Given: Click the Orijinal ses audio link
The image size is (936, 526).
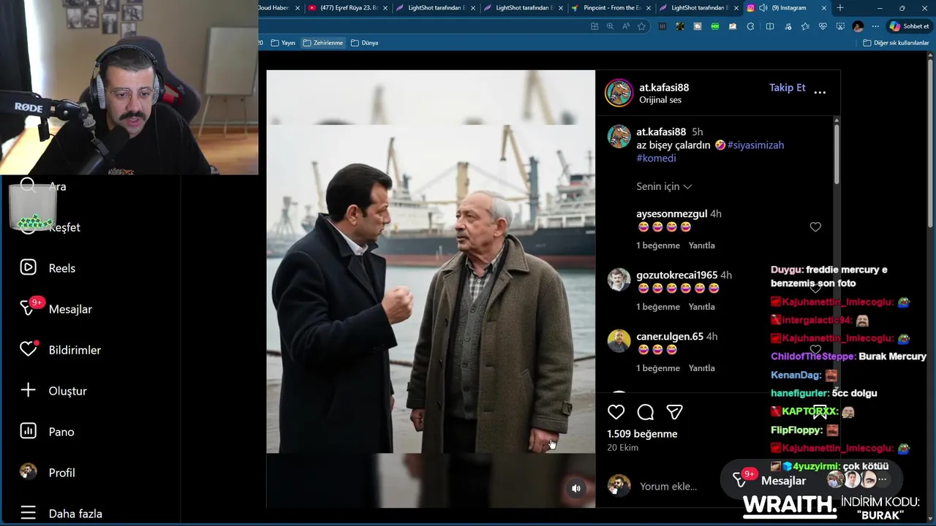Looking at the screenshot, I should pyautogui.click(x=660, y=100).
